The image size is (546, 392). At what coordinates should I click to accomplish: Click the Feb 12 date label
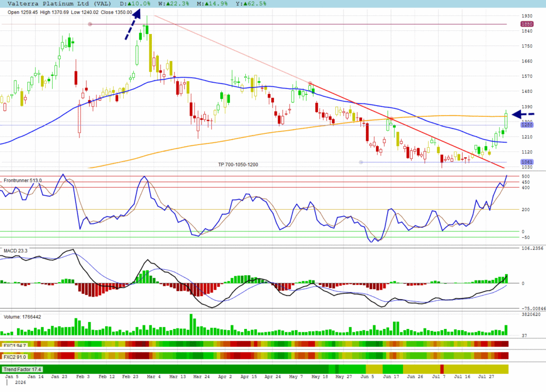pyautogui.click(x=107, y=377)
